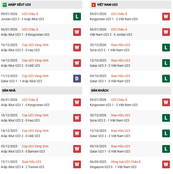Click the SÂN NHÀ section header
This screenshot has height=174, width=173.
point(9,90)
